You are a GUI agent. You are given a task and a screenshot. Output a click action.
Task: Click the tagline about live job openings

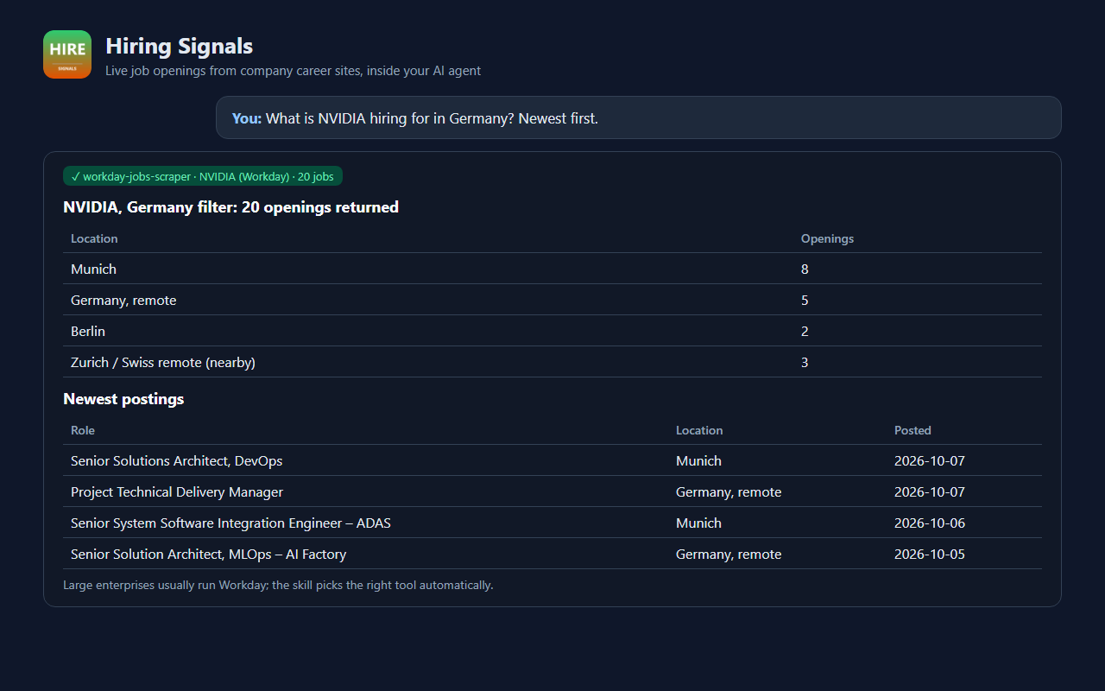[293, 71]
